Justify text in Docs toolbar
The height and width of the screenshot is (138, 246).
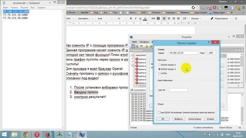[178, 18]
